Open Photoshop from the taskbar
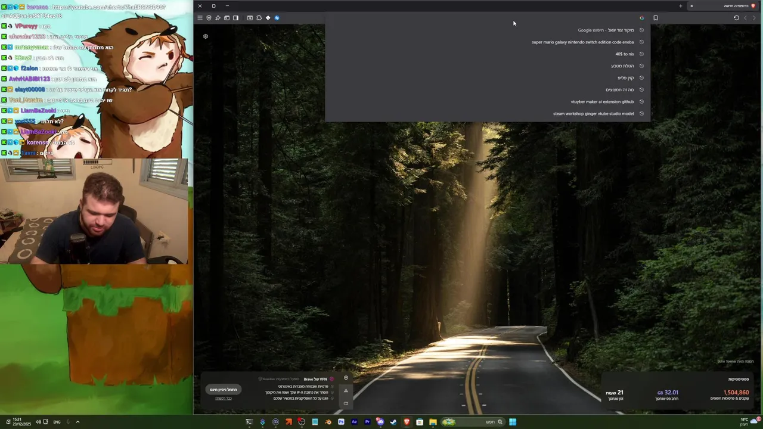The image size is (763, 429). pyautogui.click(x=341, y=422)
